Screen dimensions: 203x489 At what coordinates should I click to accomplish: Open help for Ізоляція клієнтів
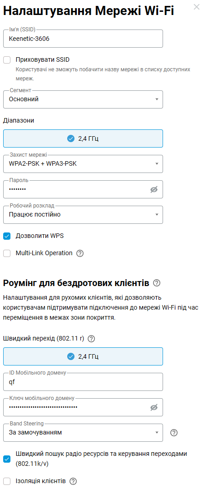click(73, 481)
